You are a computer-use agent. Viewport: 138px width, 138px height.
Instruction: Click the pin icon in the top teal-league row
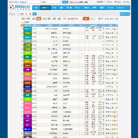click(117, 29)
